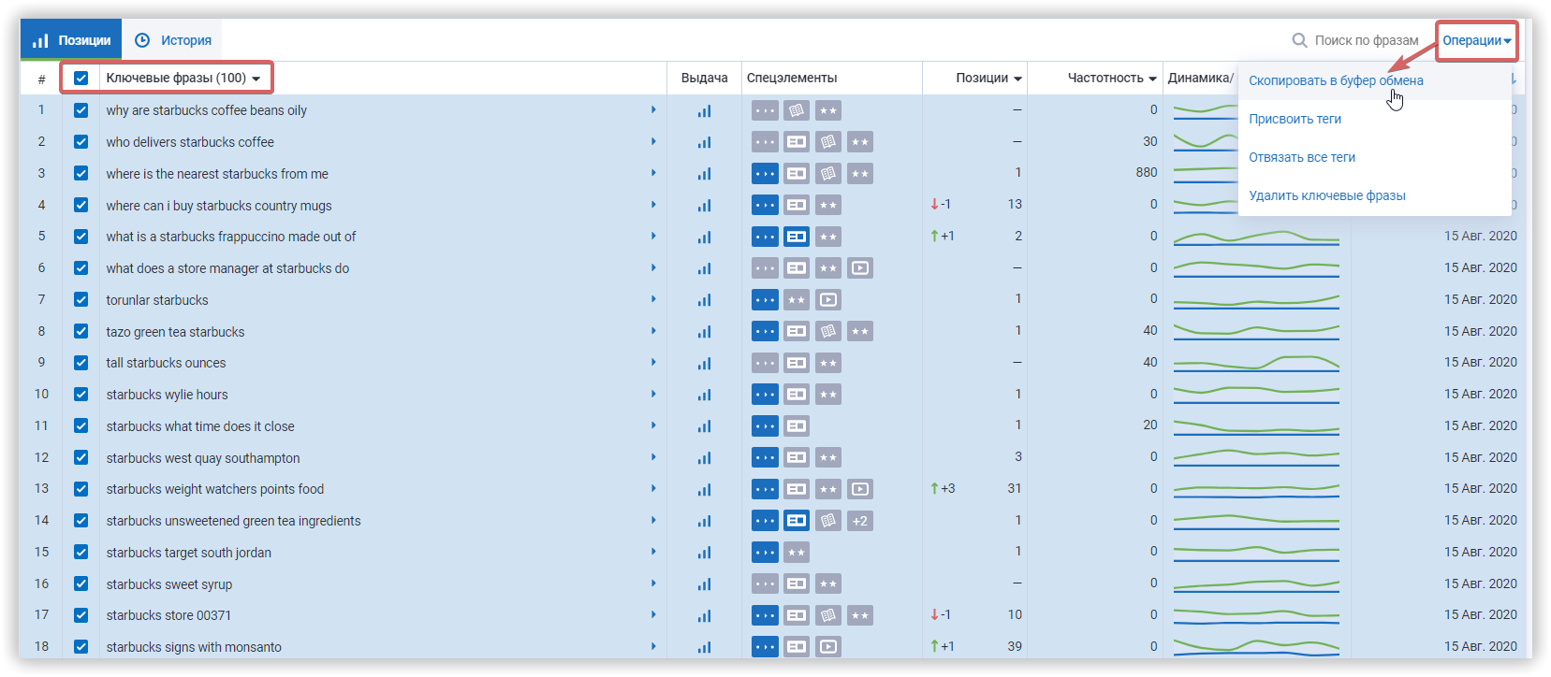
Task: Uncheck 'starbucks weight watchers points food' checkbox
Action: tap(81, 489)
